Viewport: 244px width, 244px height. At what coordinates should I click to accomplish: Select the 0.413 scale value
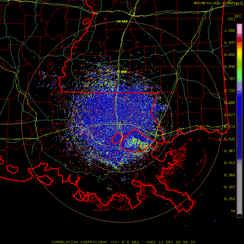pos(230,163)
